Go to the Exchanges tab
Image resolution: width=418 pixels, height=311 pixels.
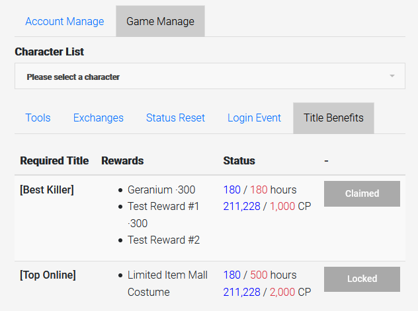click(x=98, y=118)
